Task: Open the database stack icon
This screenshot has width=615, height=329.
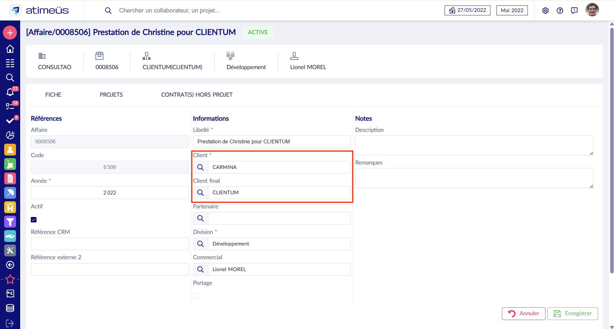Action: [10, 308]
